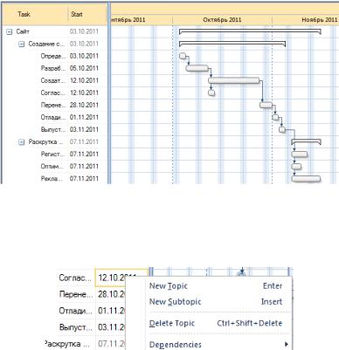The height and width of the screenshot is (350, 339).
Task: Click the Start column header
Action: (77, 14)
